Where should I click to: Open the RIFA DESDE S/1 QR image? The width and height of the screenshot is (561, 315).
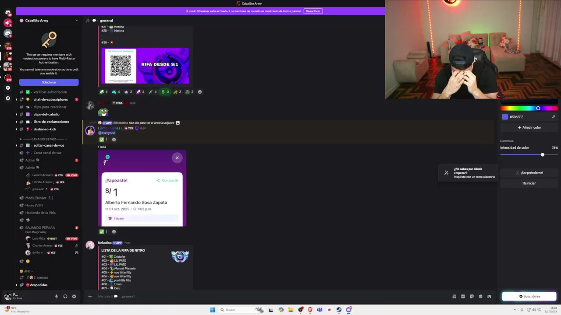(145, 66)
